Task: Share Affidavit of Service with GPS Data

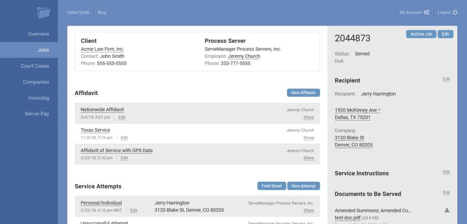Action: (308, 158)
